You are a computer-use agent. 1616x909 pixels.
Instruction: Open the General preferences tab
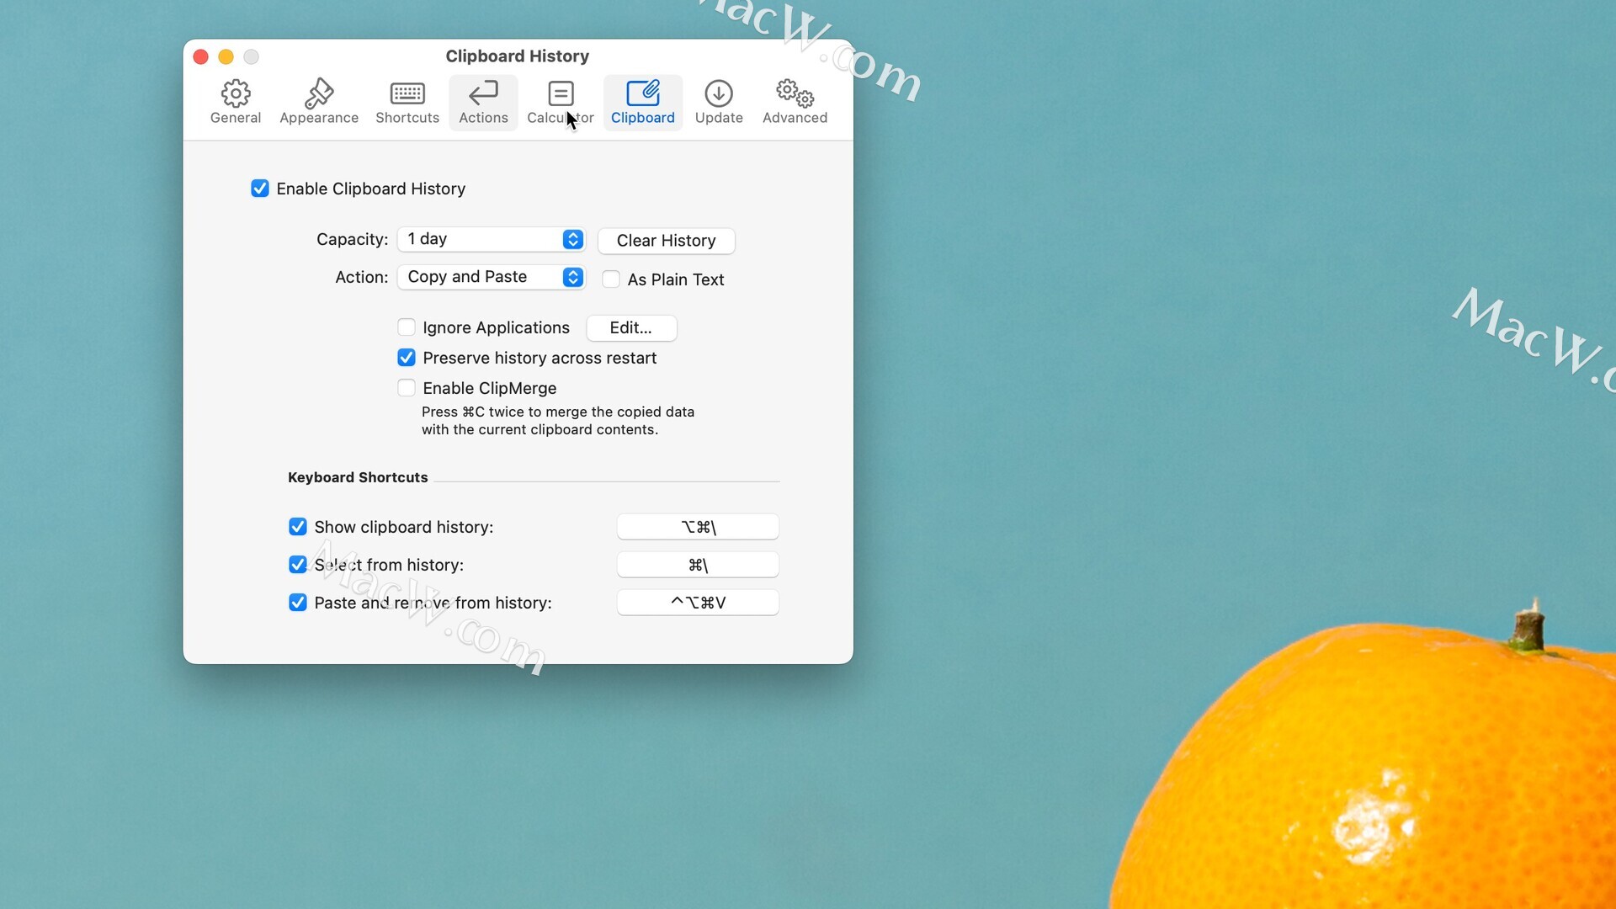coord(236,103)
